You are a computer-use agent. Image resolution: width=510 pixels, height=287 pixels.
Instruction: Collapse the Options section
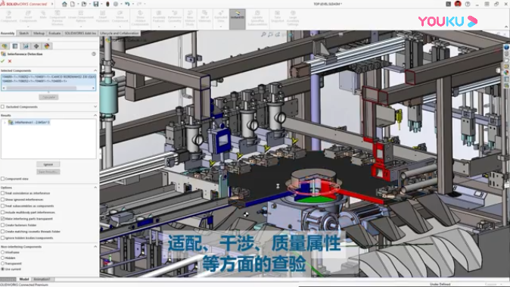pos(95,188)
